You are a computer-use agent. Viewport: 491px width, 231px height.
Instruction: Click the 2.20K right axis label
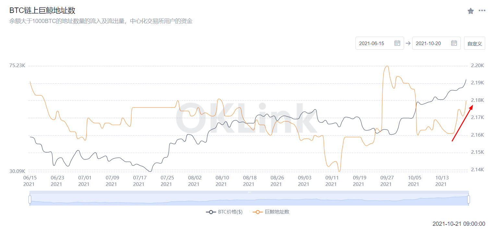[477, 66]
